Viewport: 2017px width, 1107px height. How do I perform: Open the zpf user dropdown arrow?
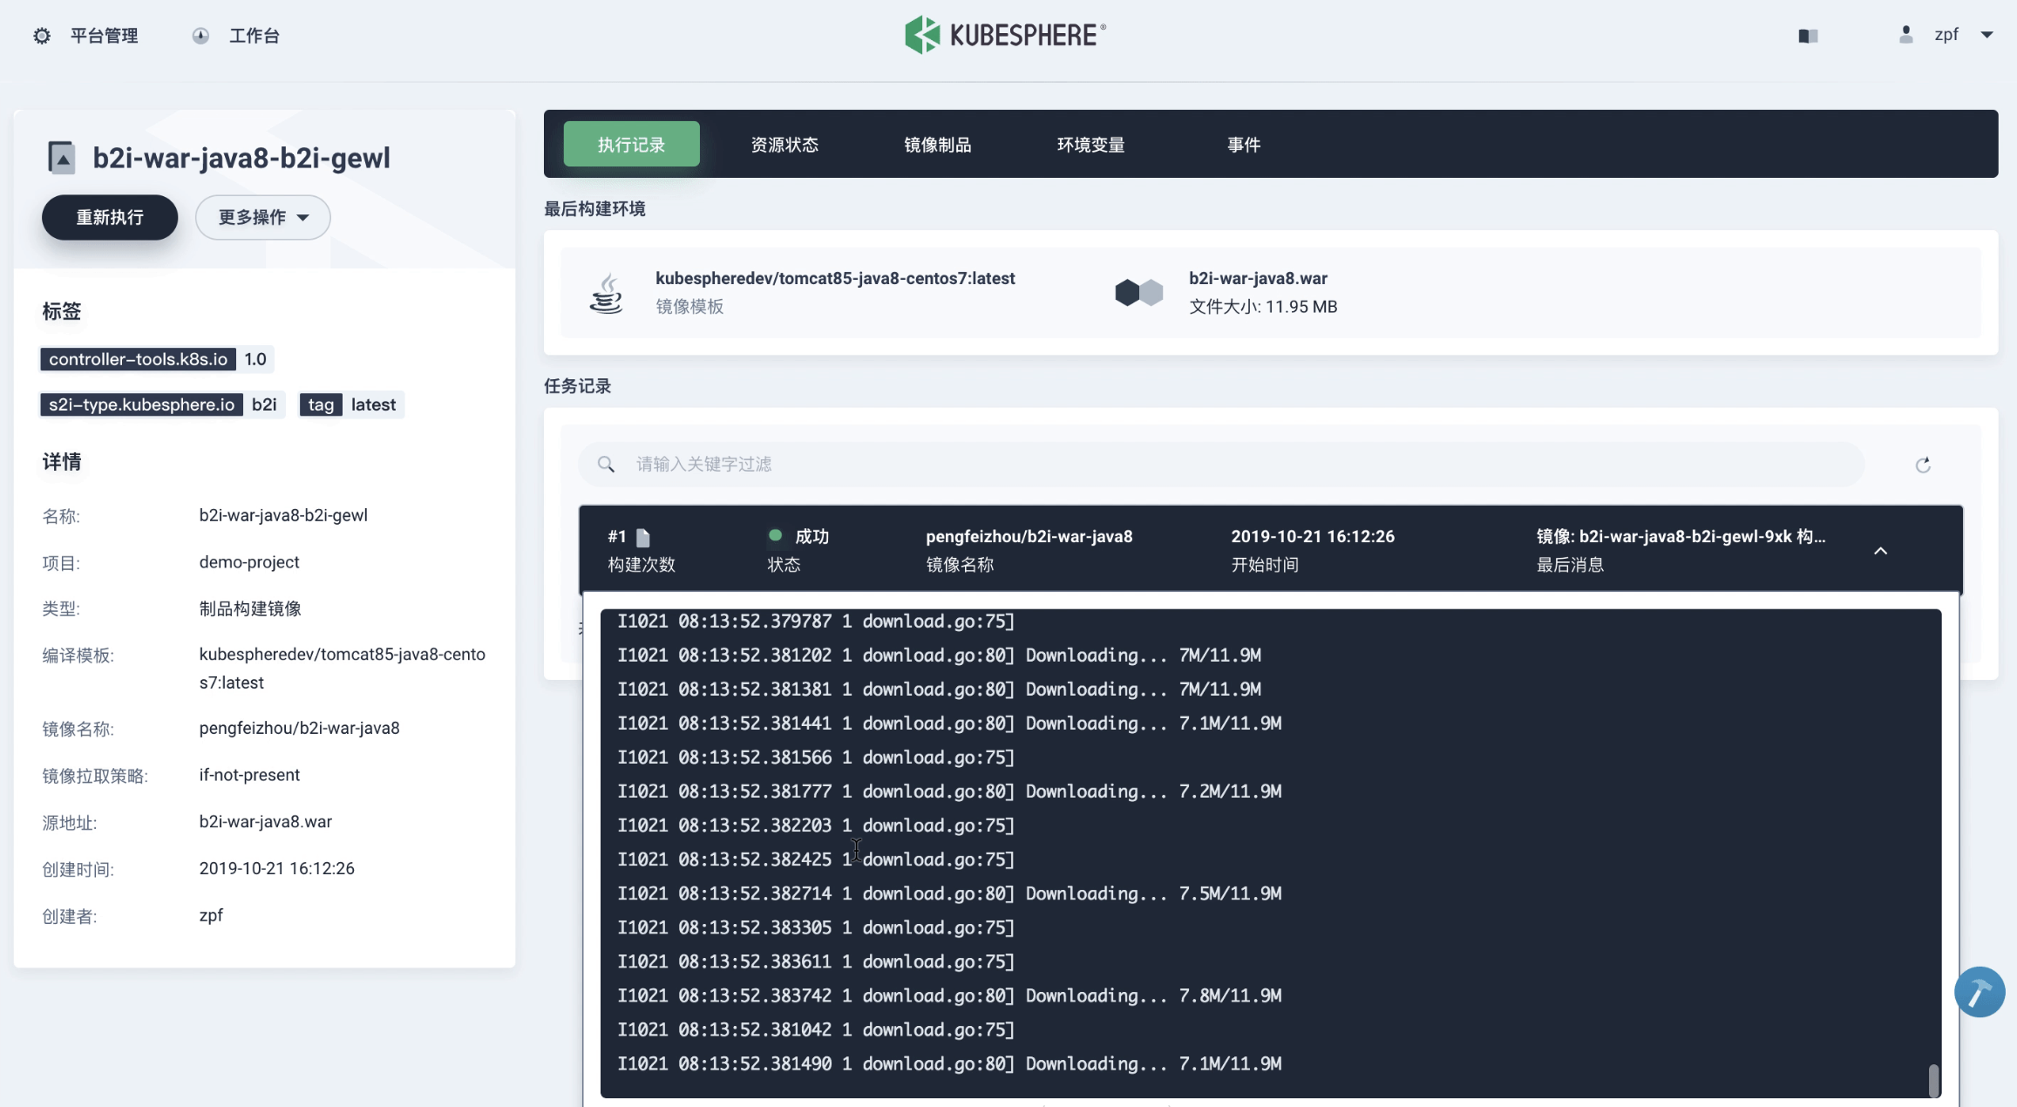pyautogui.click(x=1987, y=36)
